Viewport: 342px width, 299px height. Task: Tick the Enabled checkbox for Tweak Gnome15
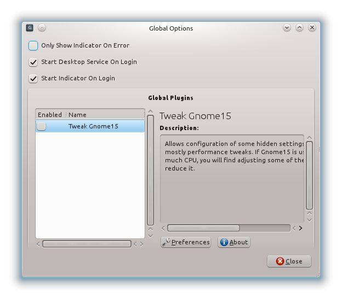(x=42, y=126)
